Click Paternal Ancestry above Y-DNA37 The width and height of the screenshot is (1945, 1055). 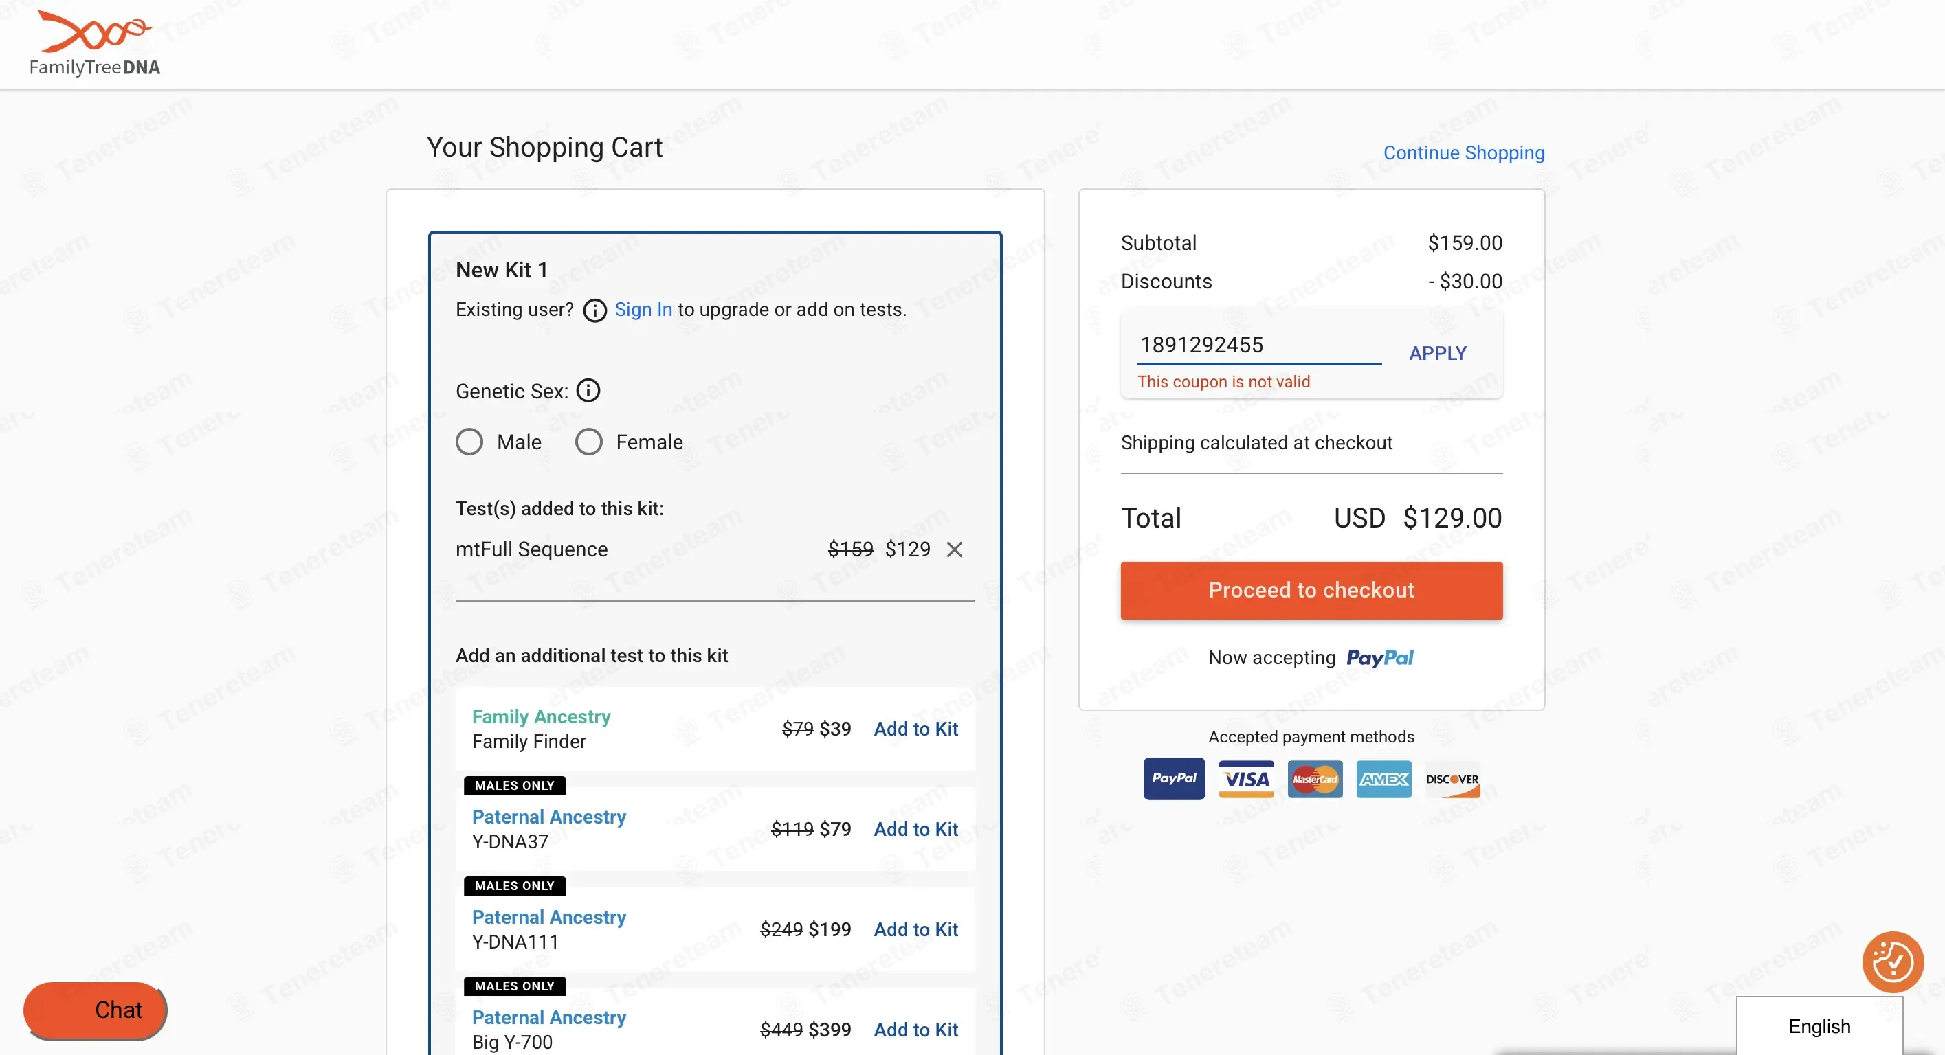[549, 817]
